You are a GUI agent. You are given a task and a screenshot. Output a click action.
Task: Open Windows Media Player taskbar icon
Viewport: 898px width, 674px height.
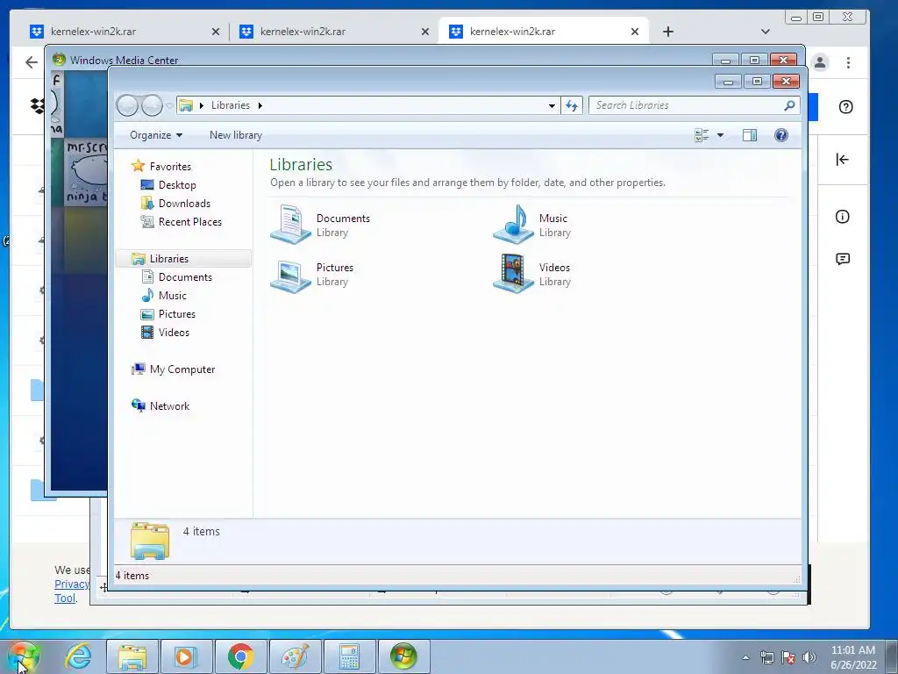click(186, 656)
